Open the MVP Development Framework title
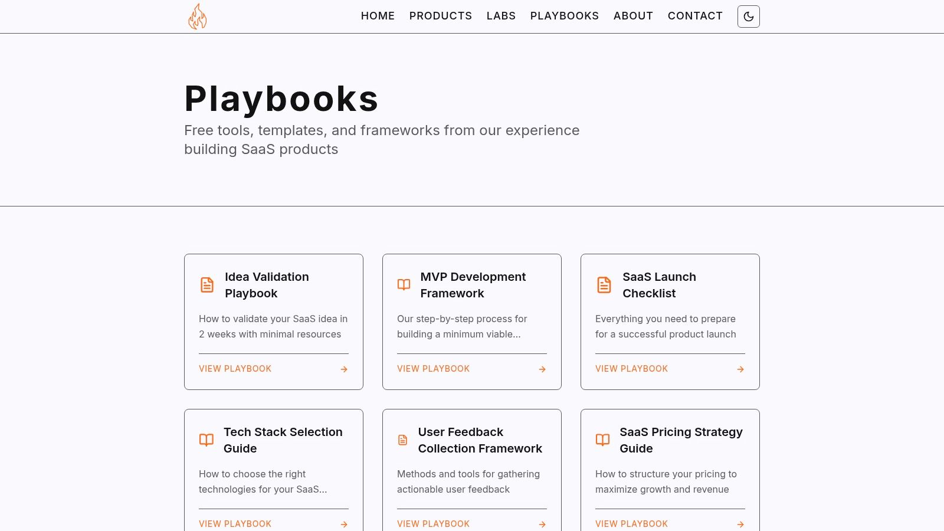 coord(473,285)
